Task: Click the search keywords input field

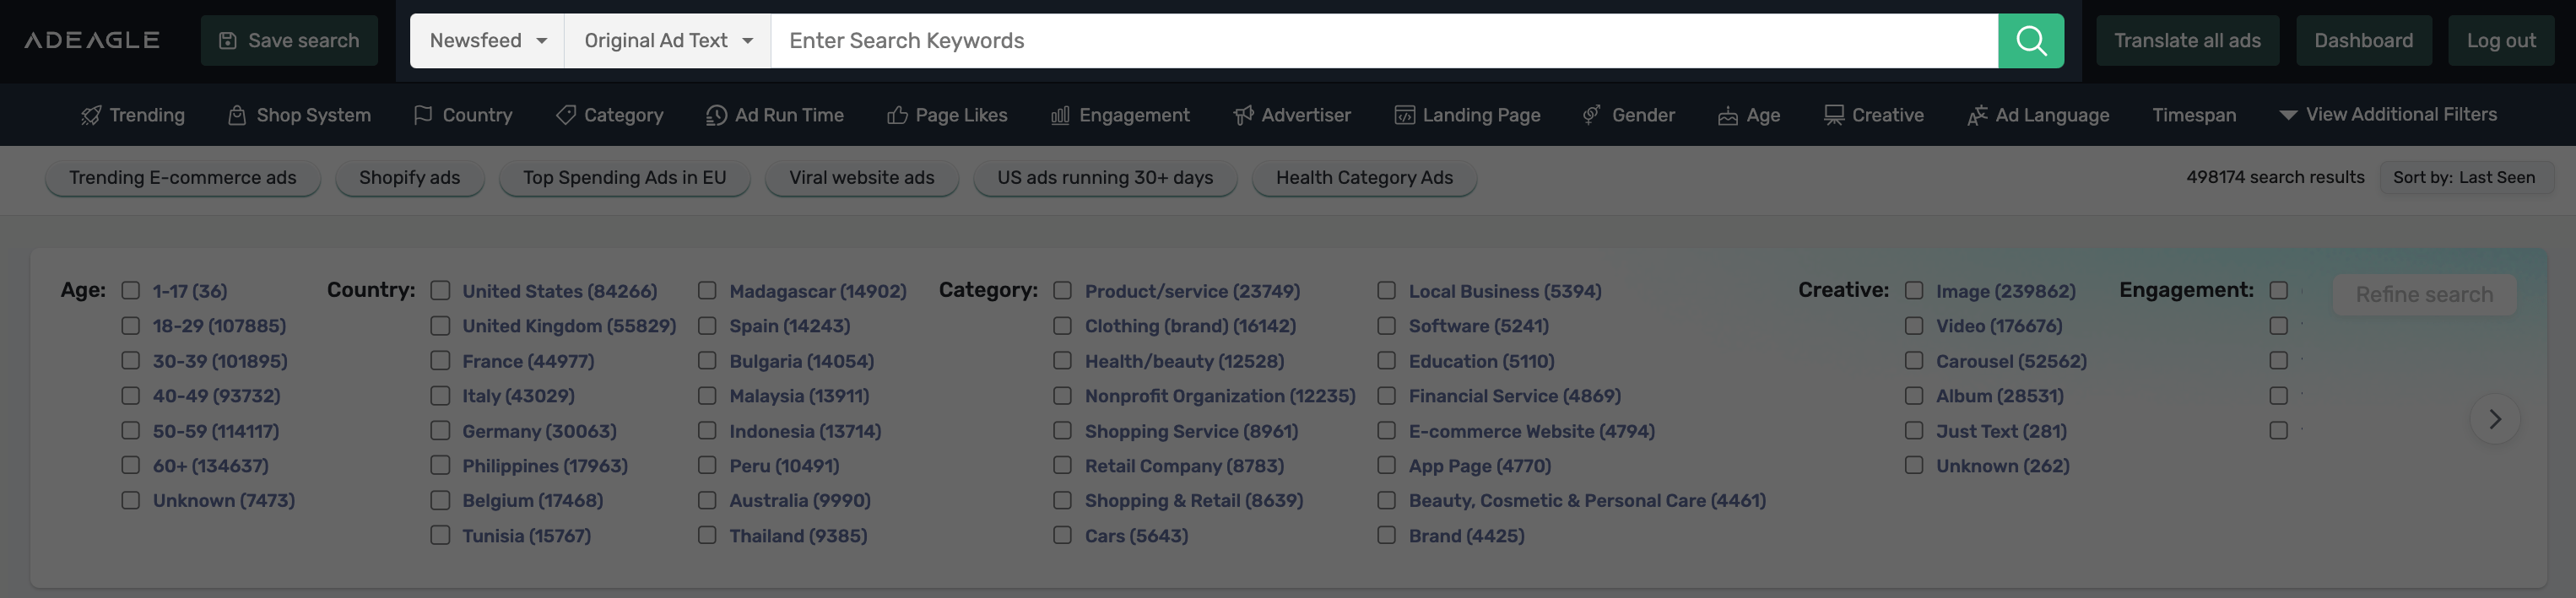Action: click(1384, 41)
